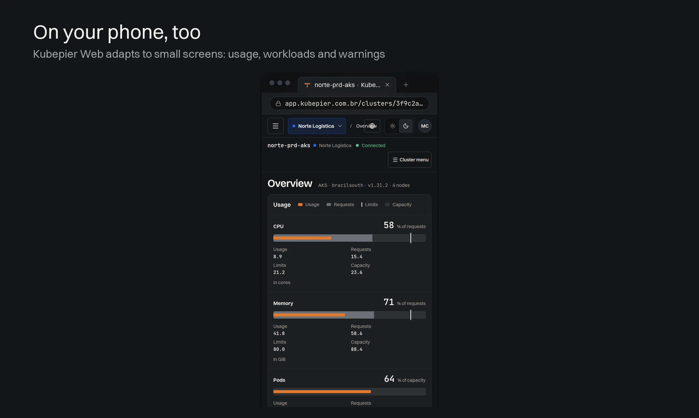Click Memory Usage value 41.8
Screen dimensions: 699x418
pos(279,333)
